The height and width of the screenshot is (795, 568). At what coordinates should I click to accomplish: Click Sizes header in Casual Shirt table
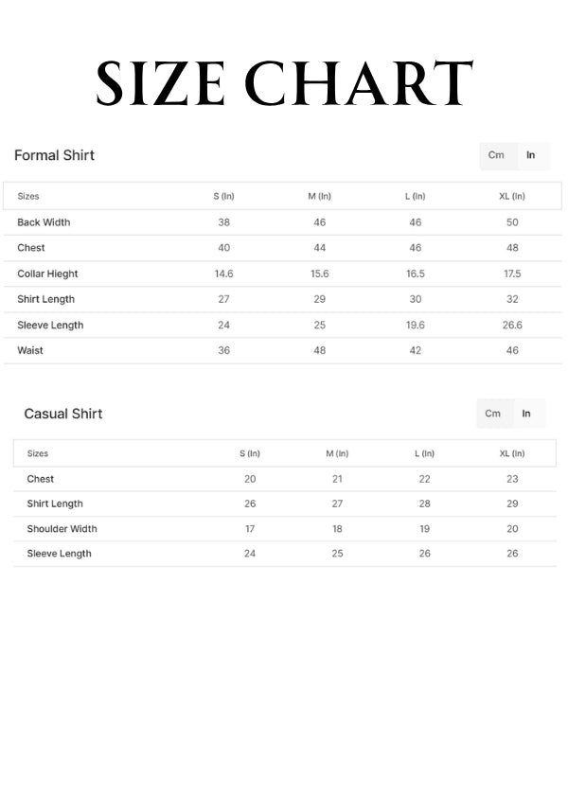(x=38, y=454)
